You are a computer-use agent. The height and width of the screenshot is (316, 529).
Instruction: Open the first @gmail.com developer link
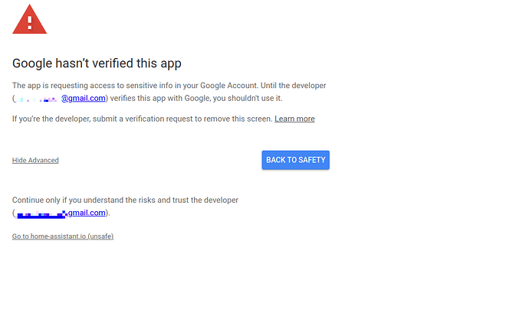[84, 98]
